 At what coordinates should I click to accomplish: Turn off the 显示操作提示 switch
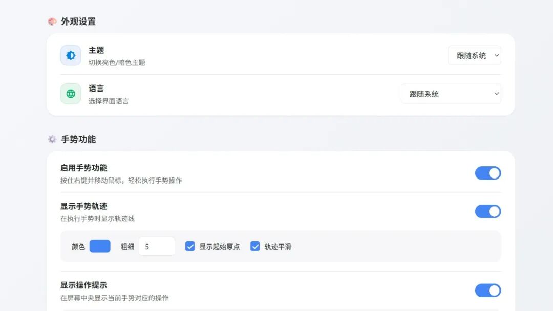click(488, 291)
